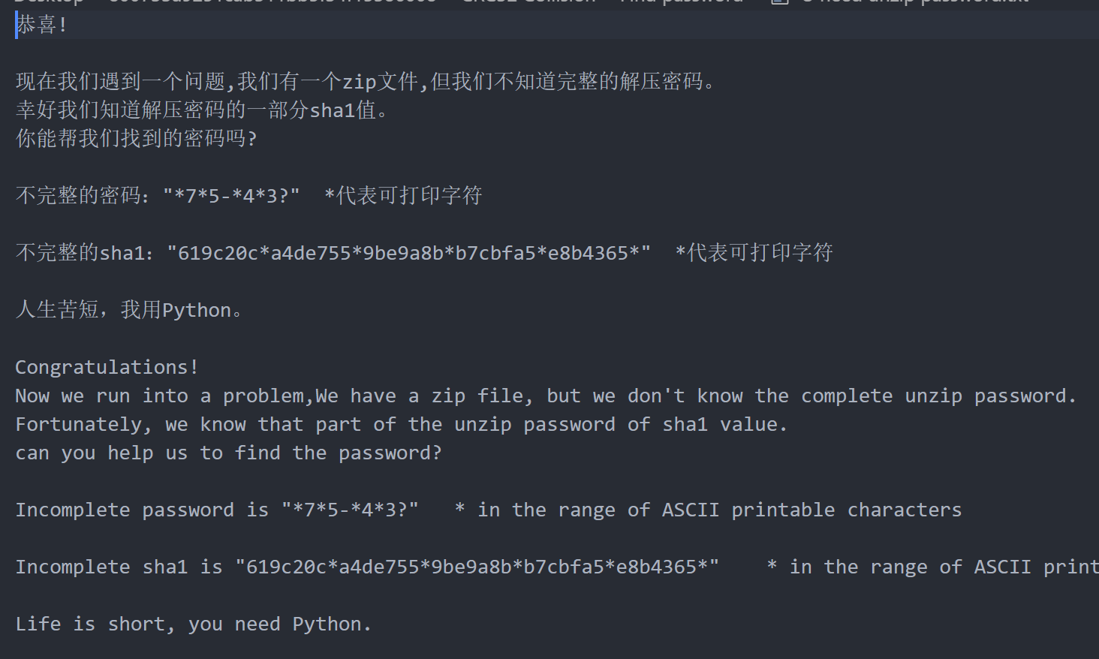The image size is (1099, 659).
Task: Click 'Life is short, you need Python.'
Action: pyautogui.click(x=194, y=624)
